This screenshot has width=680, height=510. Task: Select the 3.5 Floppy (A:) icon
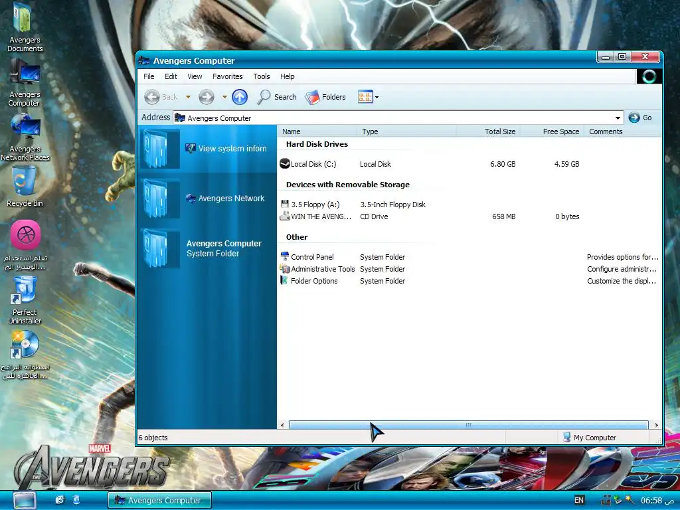click(x=285, y=204)
